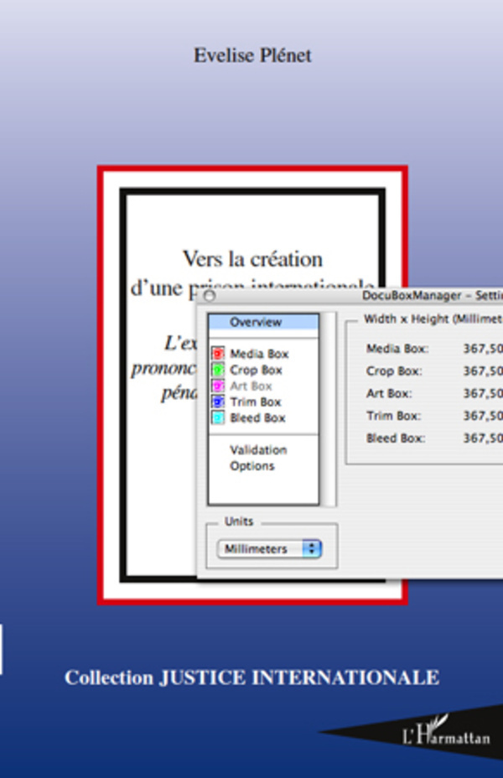Click the sidebar list scrollbar
The image size is (503, 778).
tap(329, 409)
